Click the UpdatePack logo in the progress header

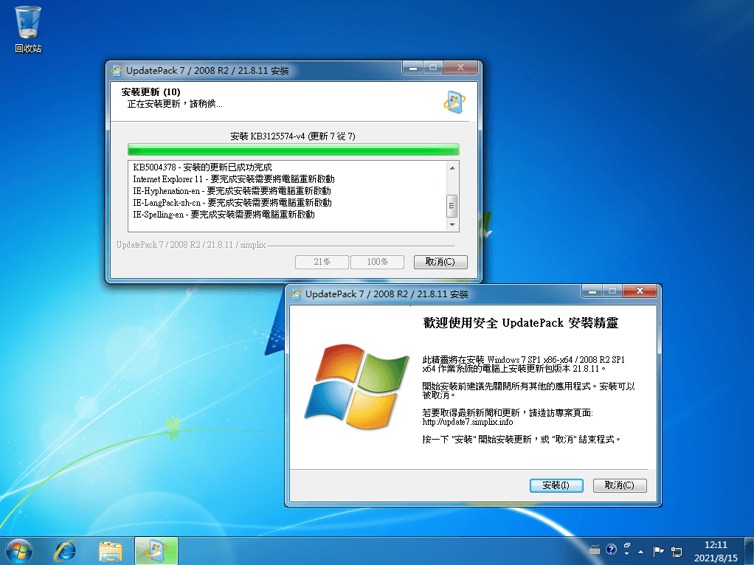tap(454, 102)
